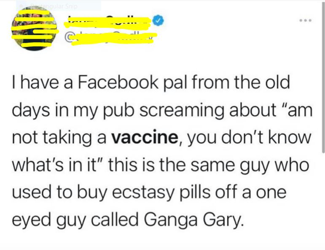
Task: Click the faint Rectangular Snip label
Action: (x=53, y=6)
